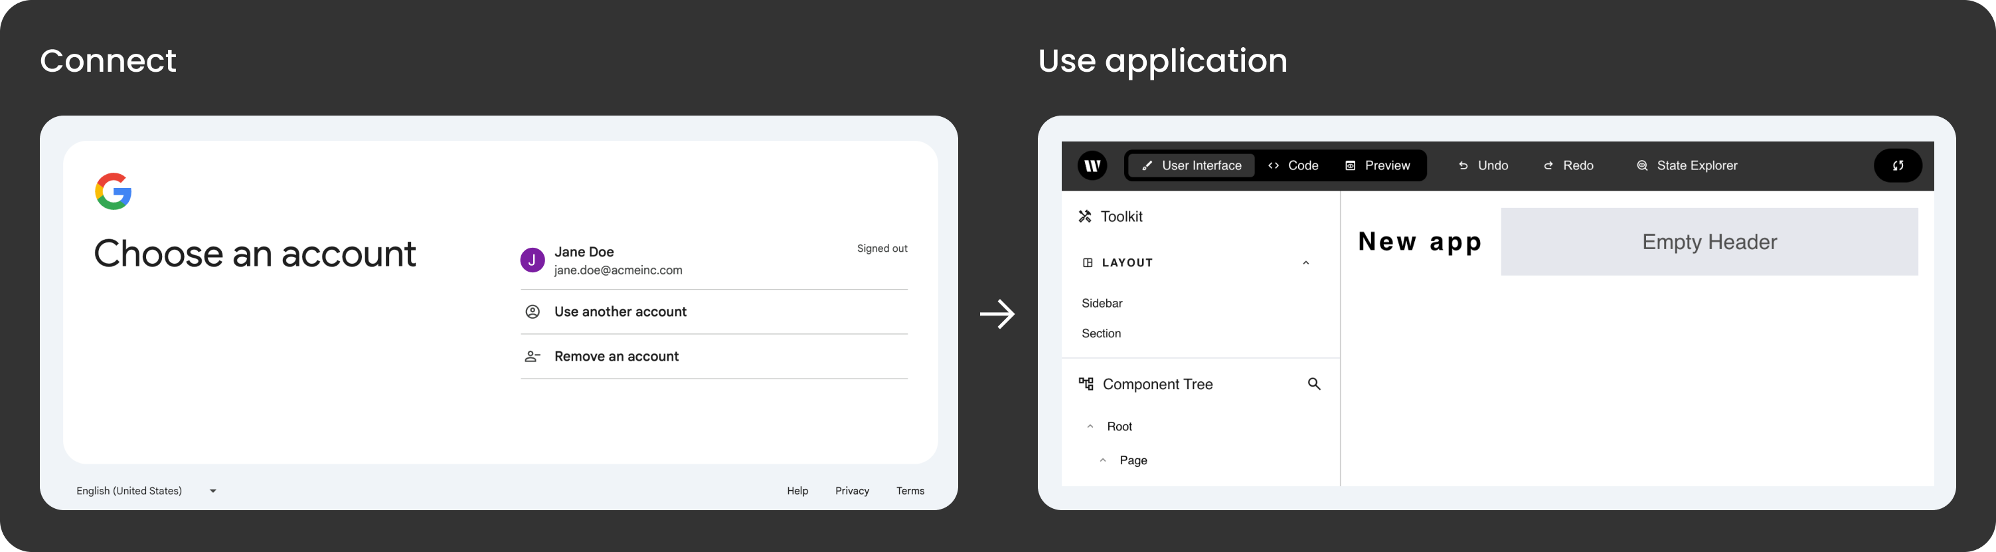Switch to the User Interface tab
This screenshot has height=552, width=1996.
coord(1191,165)
